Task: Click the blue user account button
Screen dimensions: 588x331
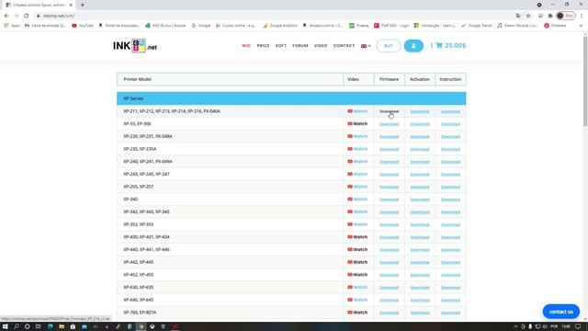Action: pyautogui.click(x=413, y=46)
